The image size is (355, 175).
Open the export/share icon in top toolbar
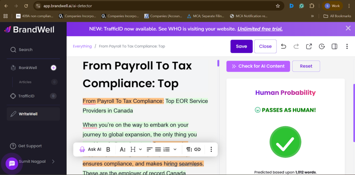coord(309,46)
